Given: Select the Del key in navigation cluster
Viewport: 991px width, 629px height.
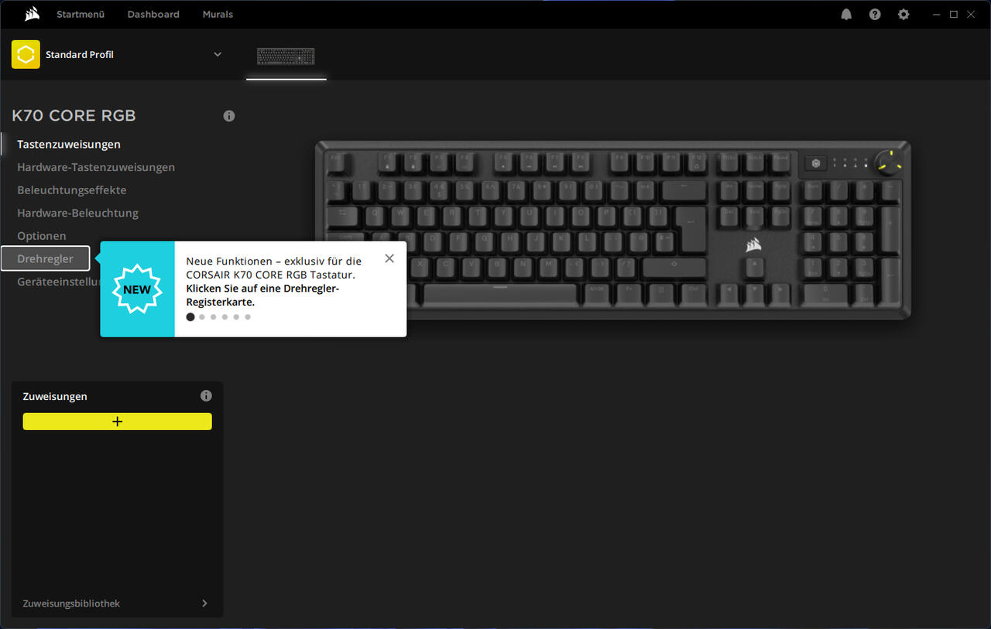Looking at the screenshot, I should pyautogui.click(x=729, y=217).
